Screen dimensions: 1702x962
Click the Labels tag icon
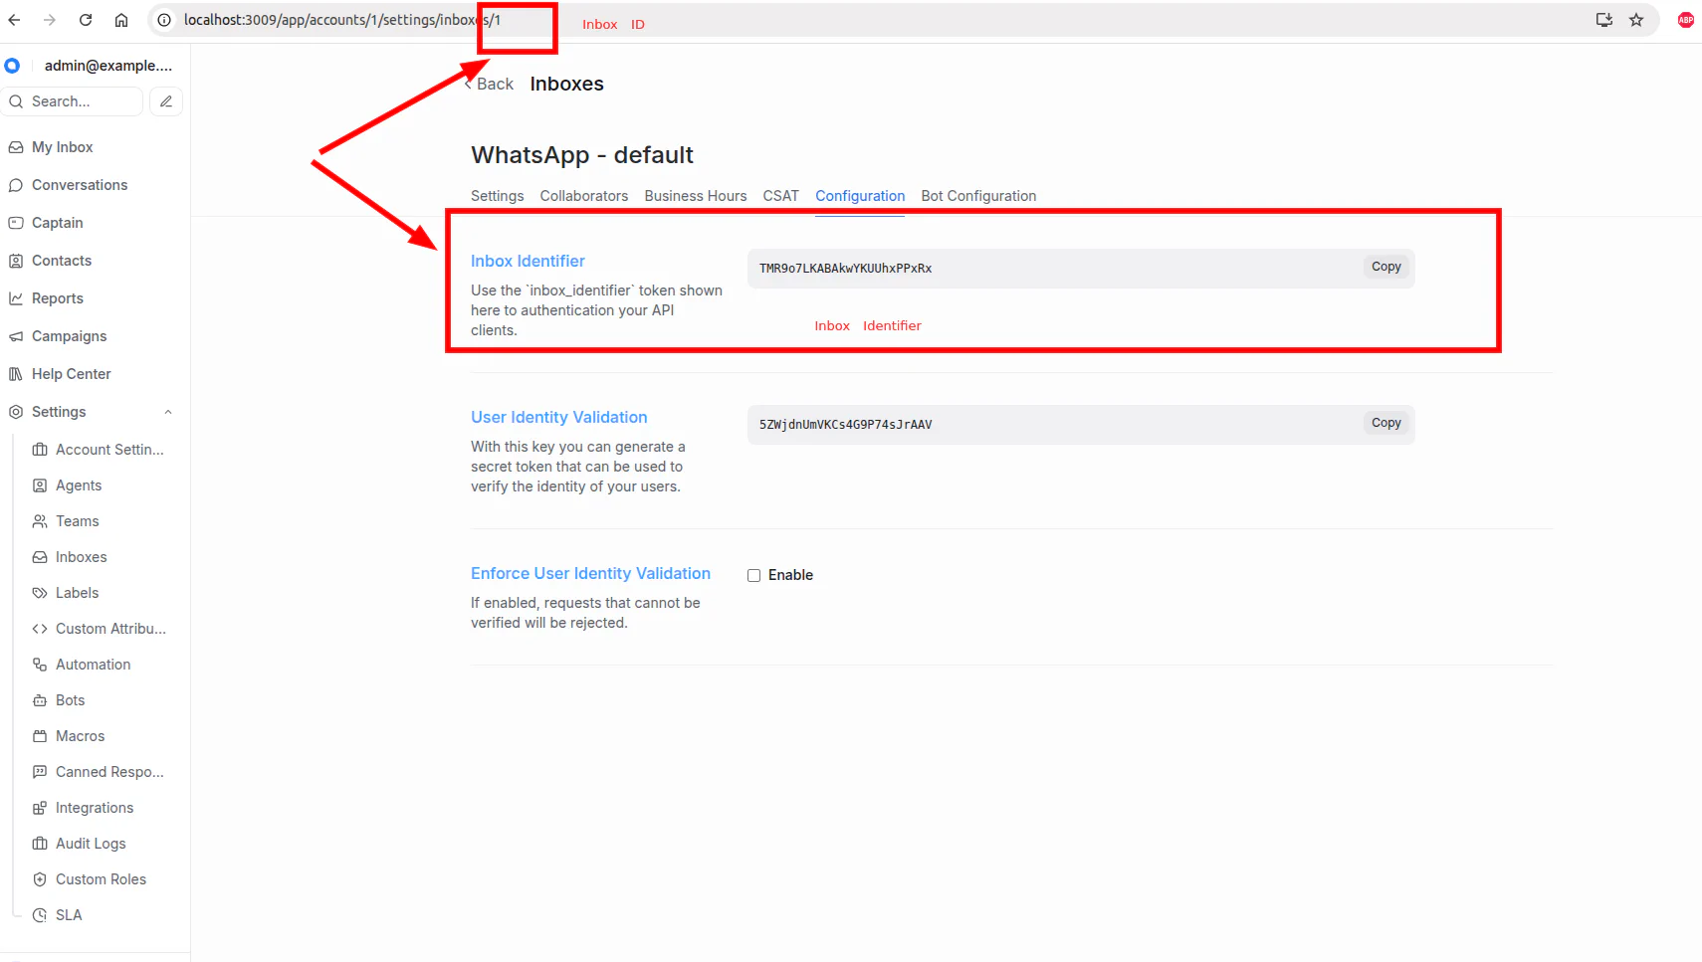40,593
